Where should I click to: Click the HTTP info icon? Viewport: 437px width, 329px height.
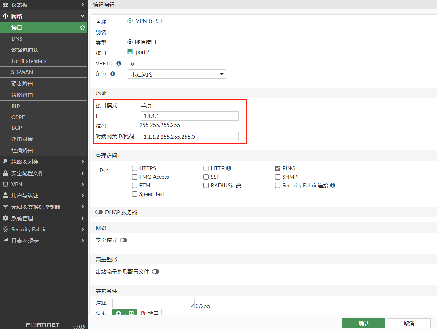click(229, 168)
